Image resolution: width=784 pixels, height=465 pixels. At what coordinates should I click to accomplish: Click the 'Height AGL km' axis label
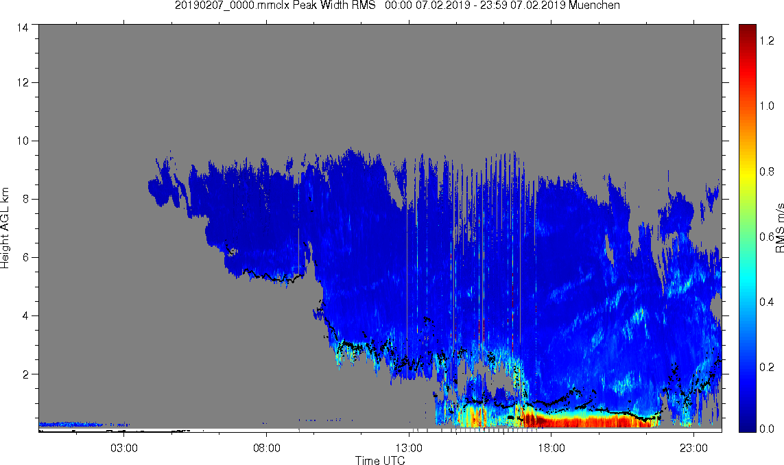click(5, 228)
